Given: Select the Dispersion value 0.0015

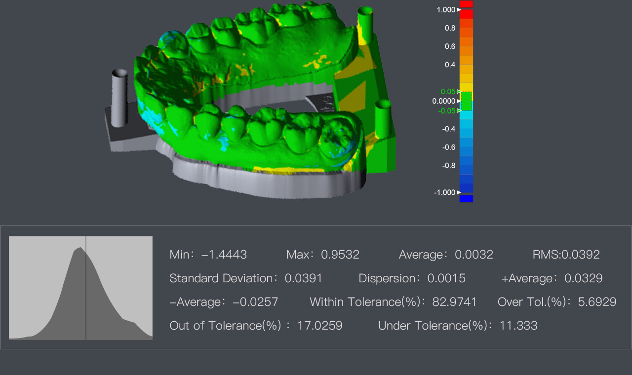Looking at the screenshot, I should 446,278.
